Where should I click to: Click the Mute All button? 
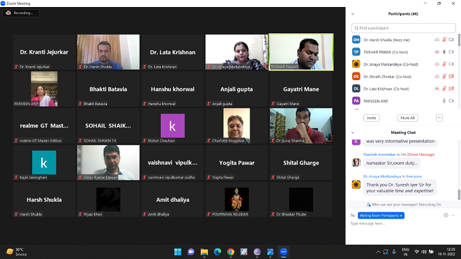pyautogui.click(x=407, y=118)
